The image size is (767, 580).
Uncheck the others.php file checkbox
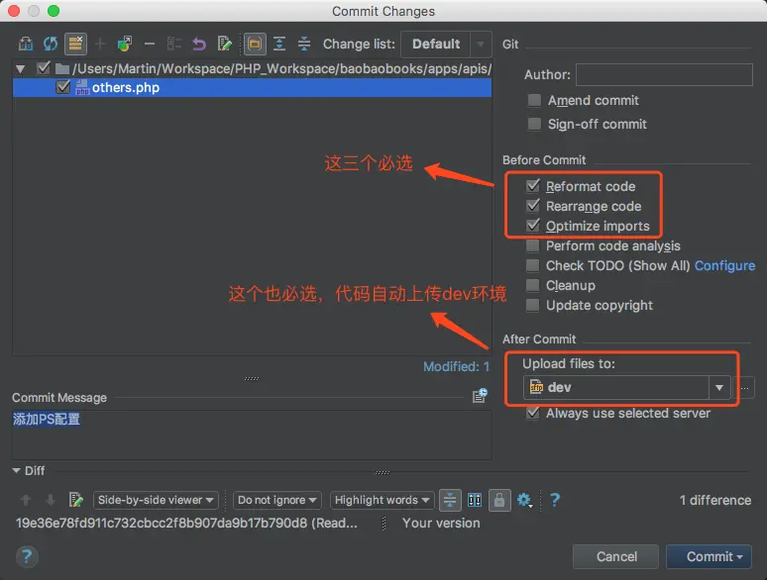(x=63, y=87)
